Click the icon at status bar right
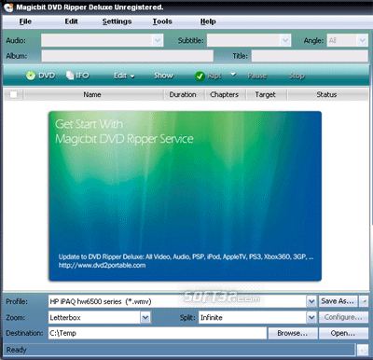 click(362, 350)
